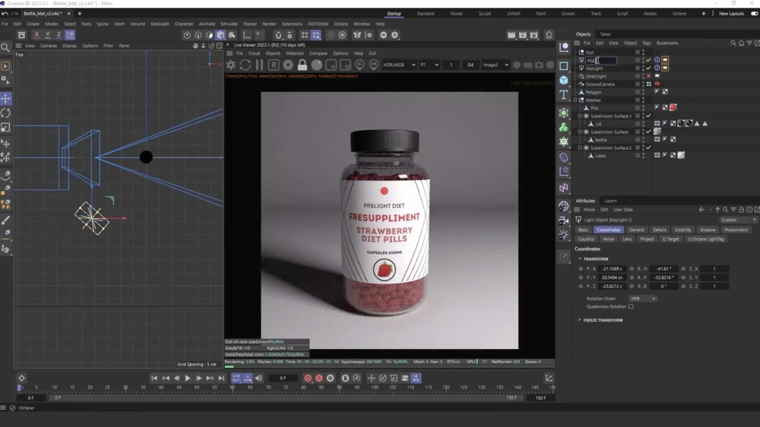
Task: Click the Octane LightTag button
Action: point(706,239)
